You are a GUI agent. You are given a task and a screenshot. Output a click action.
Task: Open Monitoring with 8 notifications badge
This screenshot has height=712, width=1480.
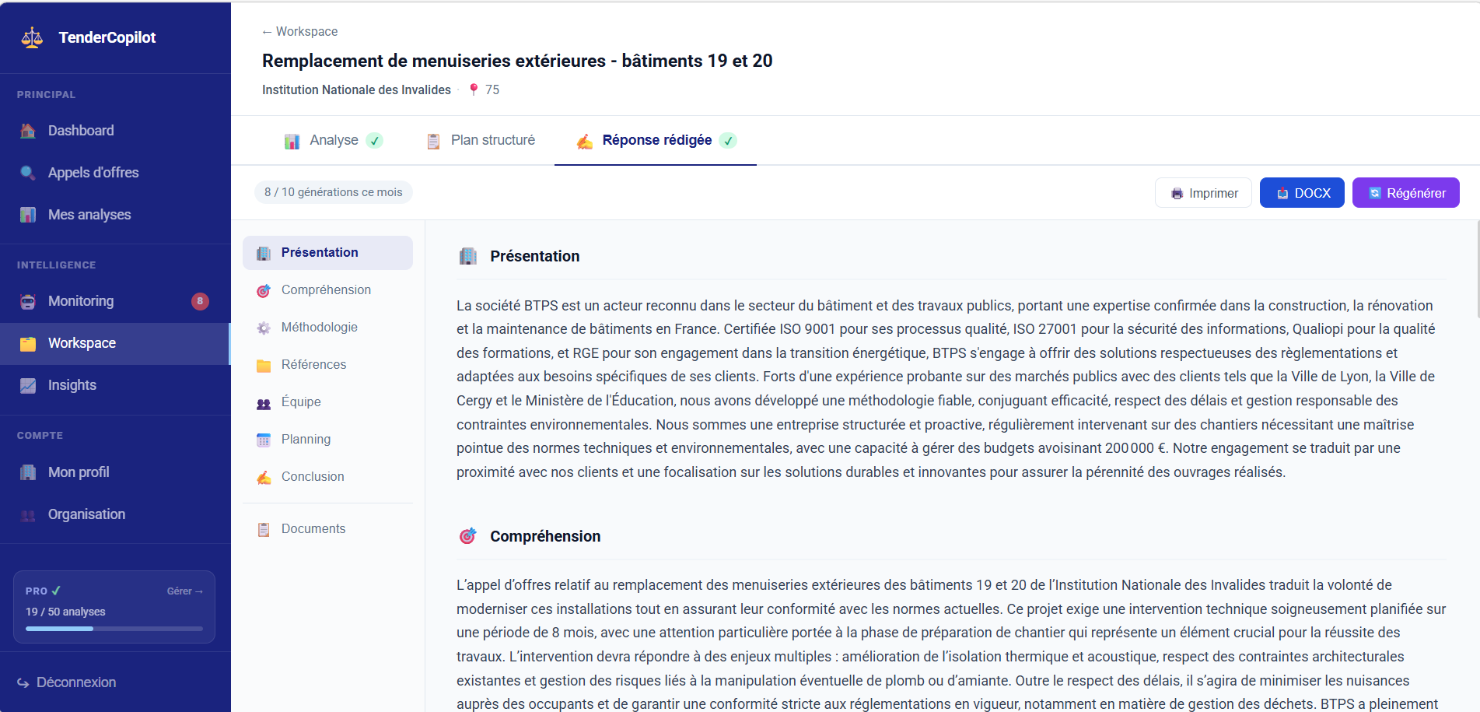coord(81,301)
